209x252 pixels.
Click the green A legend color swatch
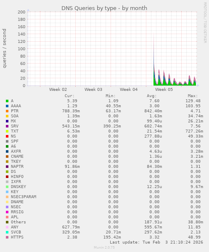[x=7, y=101]
